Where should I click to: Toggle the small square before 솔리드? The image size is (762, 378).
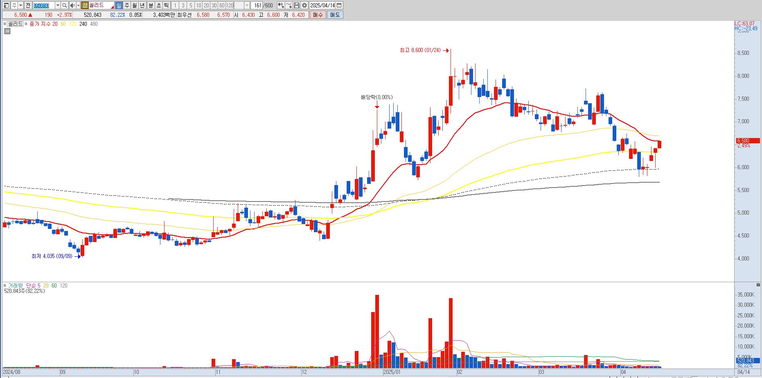click(5, 24)
